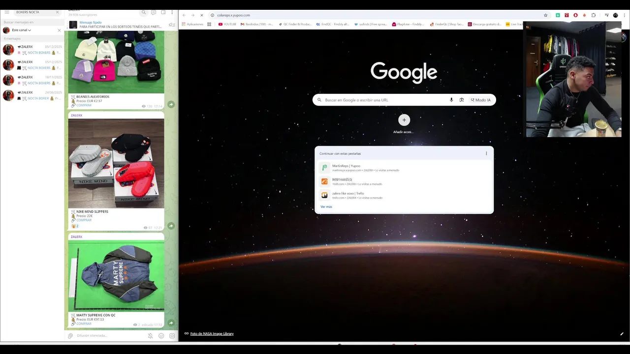Open COMPRAR link under NIKE MIND SLIPPERS
This screenshot has height=354, width=630.
[x=84, y=220]
